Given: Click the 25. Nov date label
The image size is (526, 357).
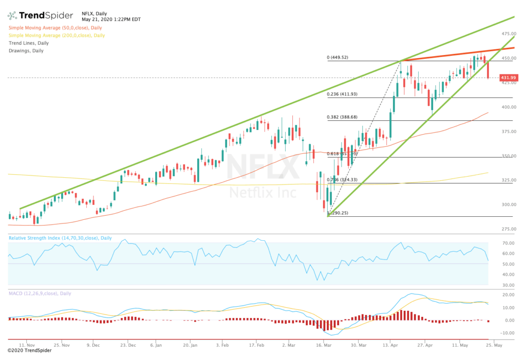Looking at the screenshot, I should pos(62,345).
